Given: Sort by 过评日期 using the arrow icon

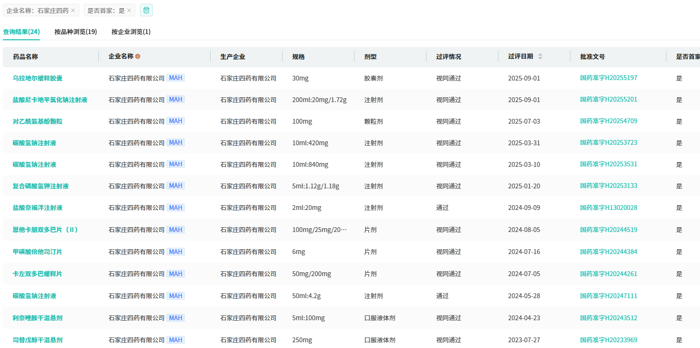Looking at the screenshot, I should 540,57.
